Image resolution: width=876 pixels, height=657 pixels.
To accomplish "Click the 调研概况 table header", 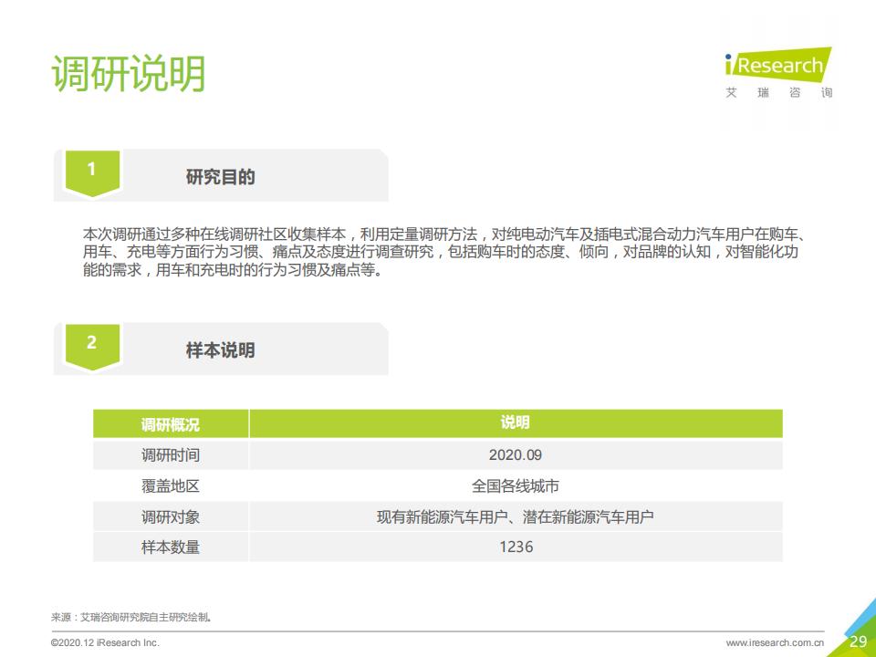I will coord(171,424).
